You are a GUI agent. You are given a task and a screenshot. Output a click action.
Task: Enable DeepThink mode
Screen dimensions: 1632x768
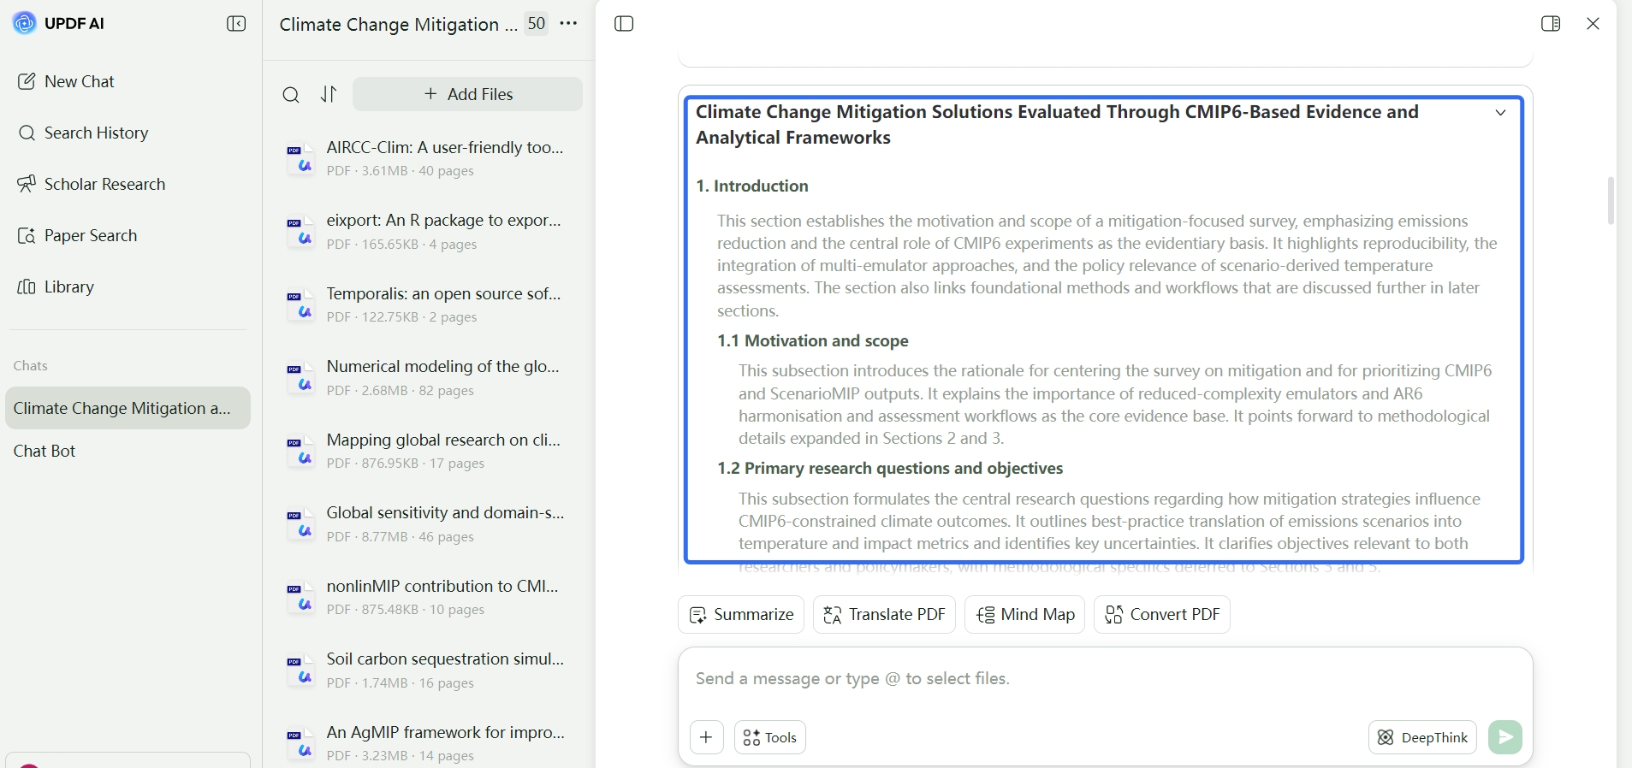[1422, 737]
